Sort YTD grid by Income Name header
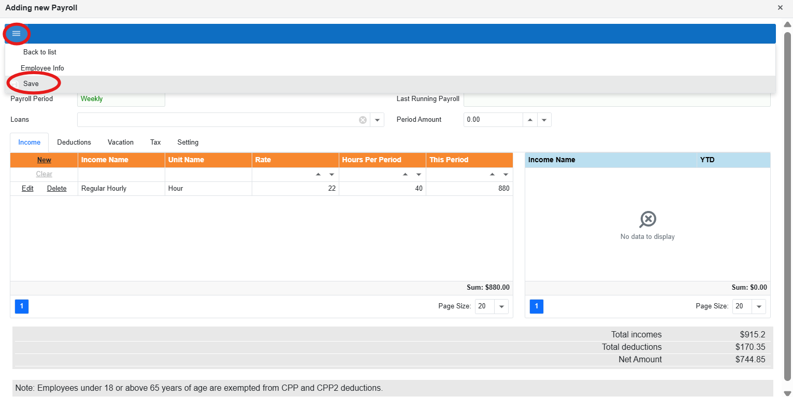Image resolution: width=793 pixels, height=397 pixels. tap(611, 160)
